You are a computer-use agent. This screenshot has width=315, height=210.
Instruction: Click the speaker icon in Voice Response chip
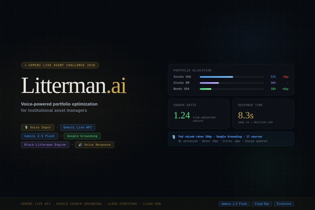pos(80,145)
